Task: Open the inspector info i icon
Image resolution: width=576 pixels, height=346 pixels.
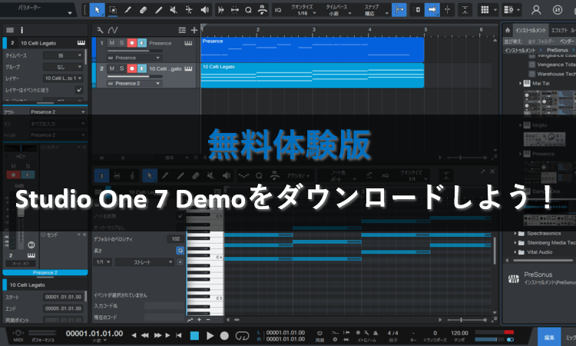Action: [x=22, y=30]
